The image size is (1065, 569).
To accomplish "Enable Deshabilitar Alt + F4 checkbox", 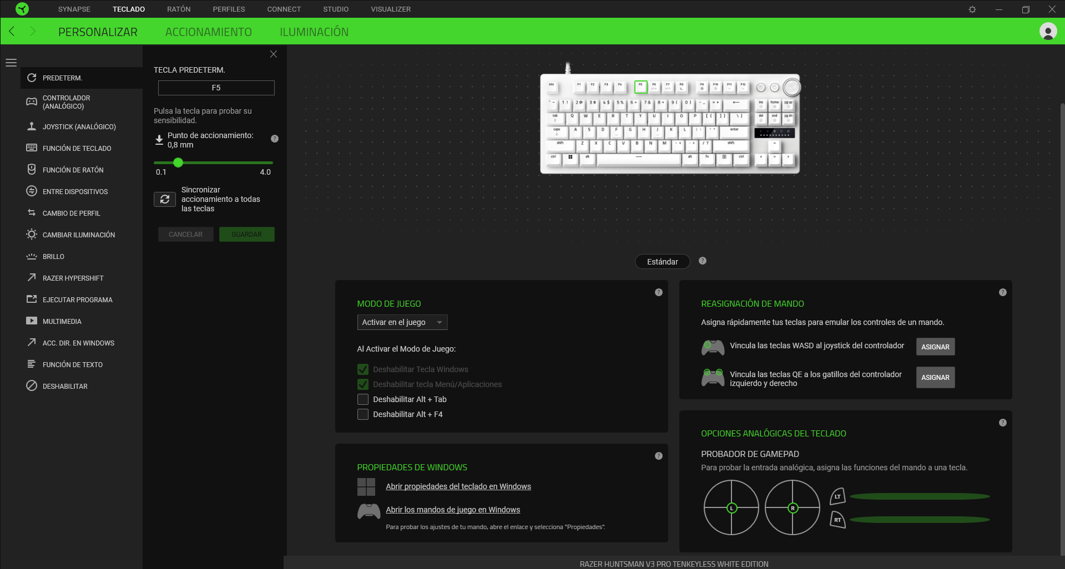I will (x=363, y=414).
